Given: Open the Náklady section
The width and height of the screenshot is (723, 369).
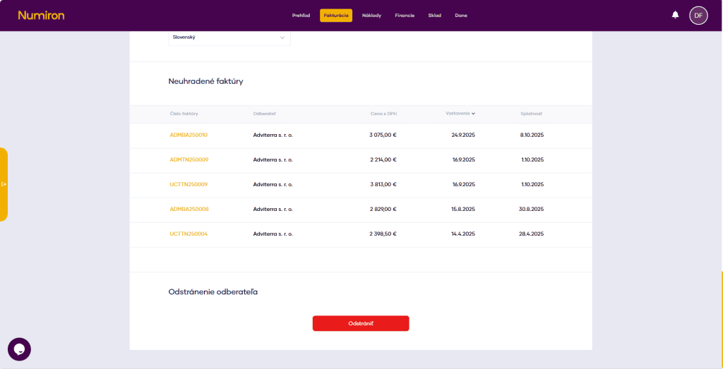Looking at the screenshot, I should [x=371, y=16].
